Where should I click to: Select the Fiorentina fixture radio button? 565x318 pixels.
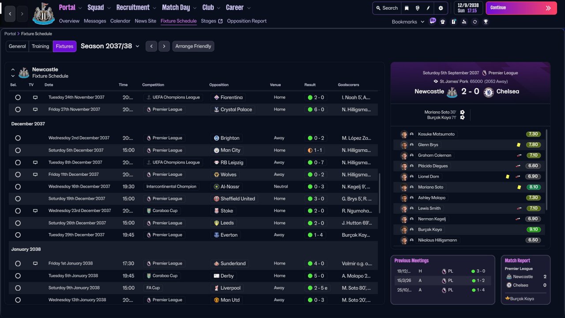(18, 97)
